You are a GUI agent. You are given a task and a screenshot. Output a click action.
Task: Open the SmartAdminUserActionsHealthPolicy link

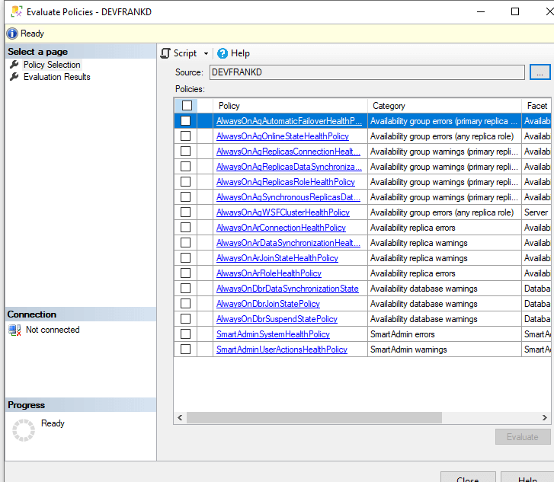(x=281, y=350)
